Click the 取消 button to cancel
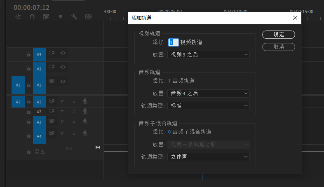324x187 pixels. coord(279,47)
